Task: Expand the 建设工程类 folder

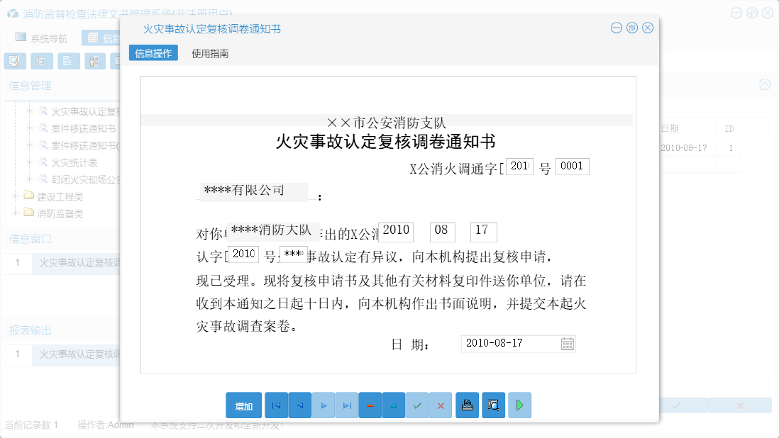Action: [16, 196]
